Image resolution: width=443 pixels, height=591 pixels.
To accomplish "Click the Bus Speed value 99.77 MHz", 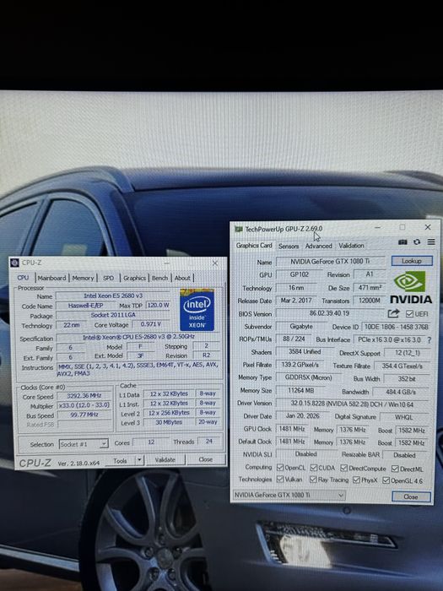I will point(84,415).
